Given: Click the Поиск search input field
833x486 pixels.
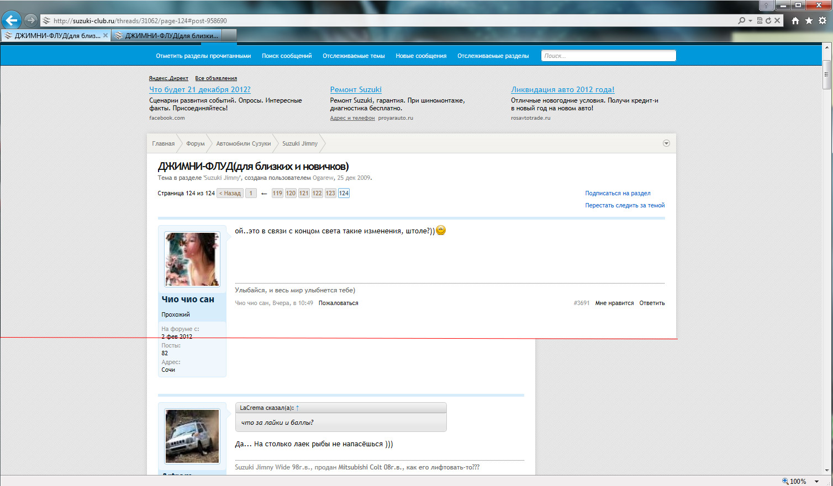Looking at the screenshot, I should click(608, 56).
